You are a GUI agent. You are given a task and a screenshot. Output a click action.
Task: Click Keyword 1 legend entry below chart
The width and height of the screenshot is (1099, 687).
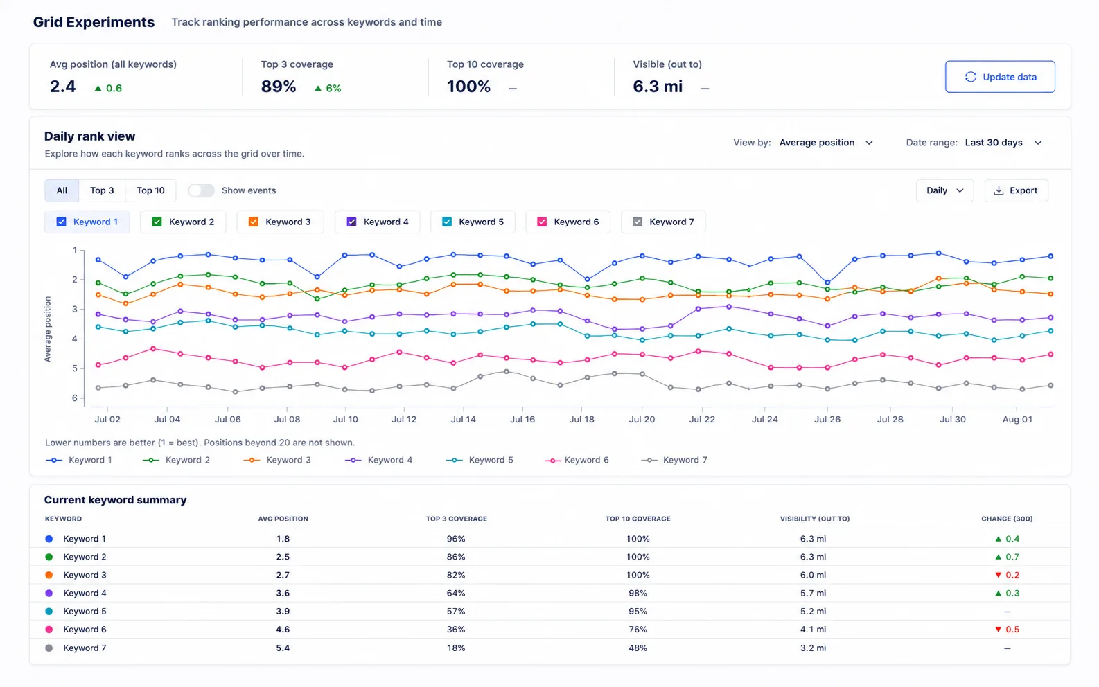point(78,460)
